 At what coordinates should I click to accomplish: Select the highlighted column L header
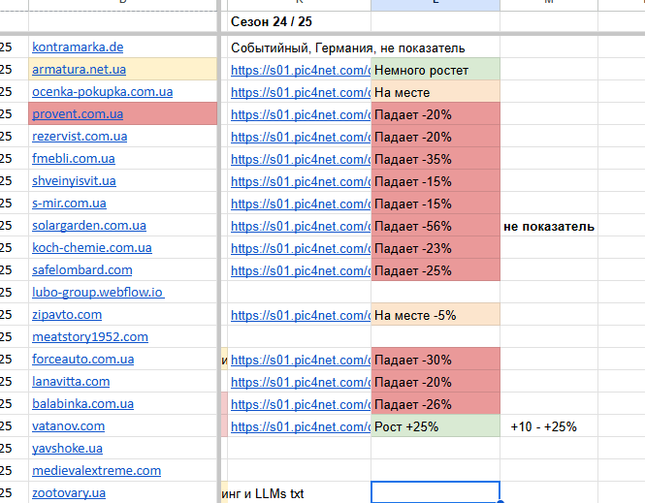click(435, 5)
